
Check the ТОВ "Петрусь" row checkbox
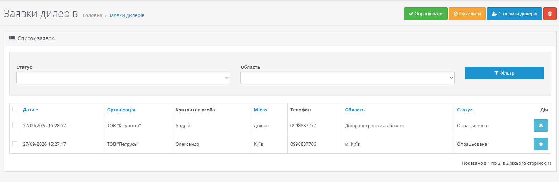[15, 144]
